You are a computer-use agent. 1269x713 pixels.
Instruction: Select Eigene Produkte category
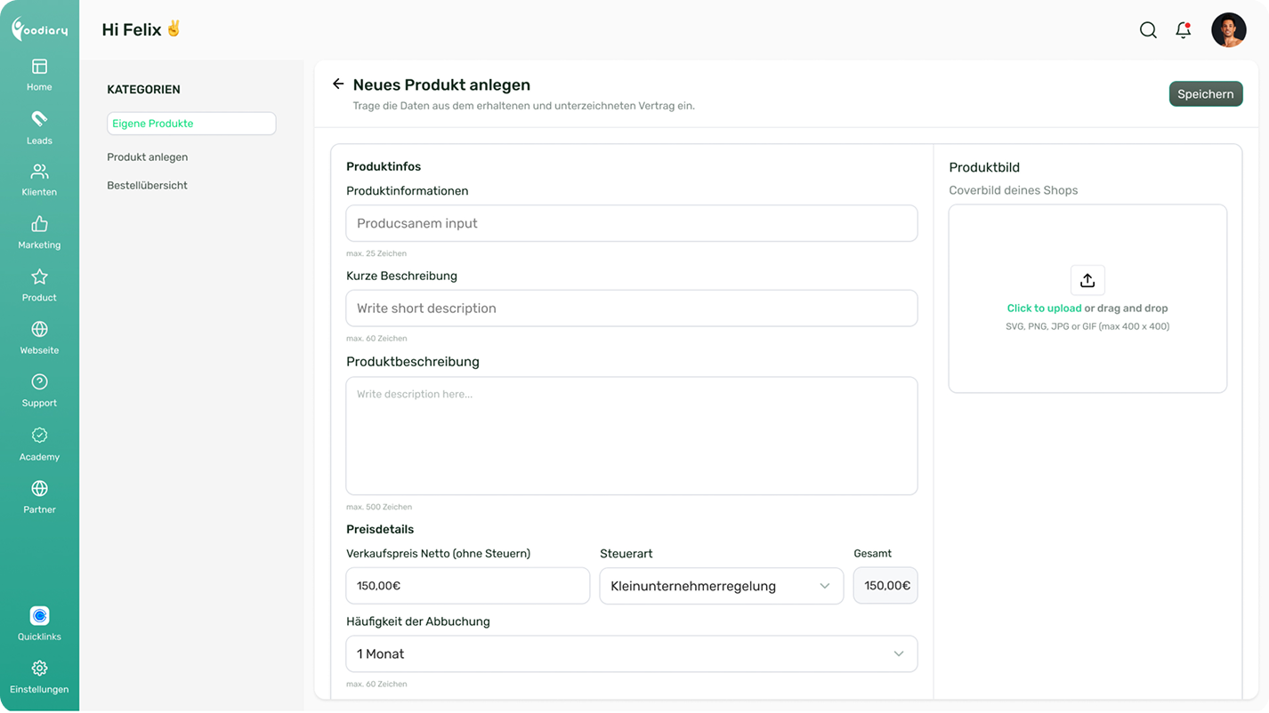(190, 124)
